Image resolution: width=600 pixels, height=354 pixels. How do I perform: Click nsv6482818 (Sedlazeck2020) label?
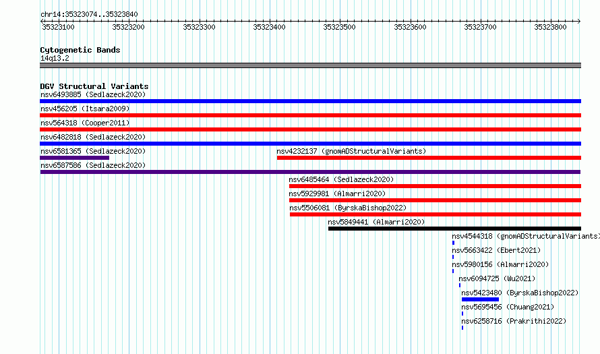pos(93,137)
